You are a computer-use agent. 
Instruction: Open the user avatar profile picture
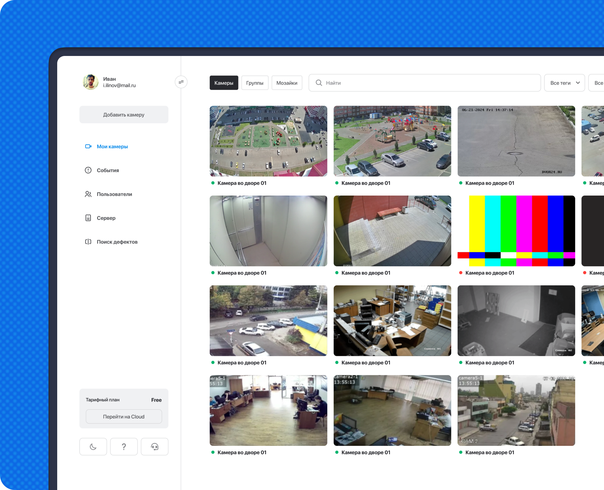pyautogui.click(x=90, y=82)
